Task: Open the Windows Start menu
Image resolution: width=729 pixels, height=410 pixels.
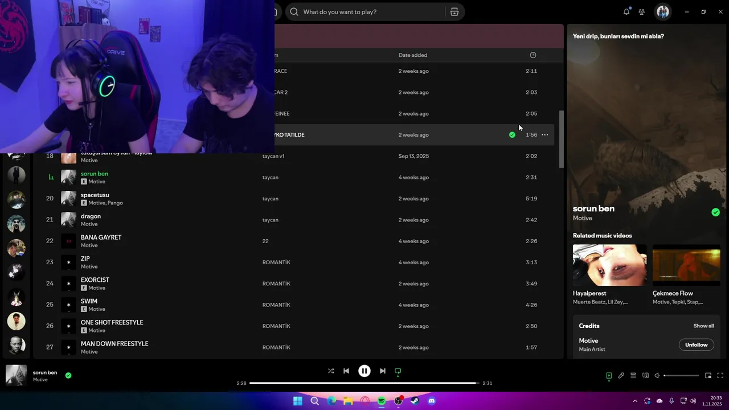Action: coord(298,401)
